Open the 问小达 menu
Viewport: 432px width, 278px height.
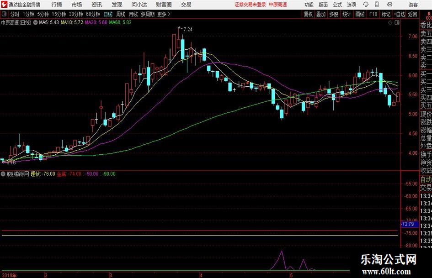tap(139, 5)
